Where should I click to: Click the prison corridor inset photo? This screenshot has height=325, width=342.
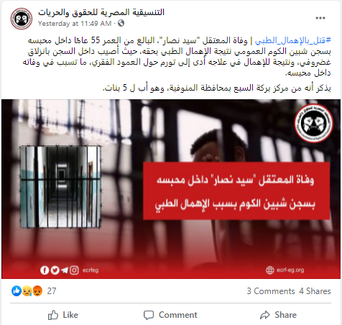(60, 186)
